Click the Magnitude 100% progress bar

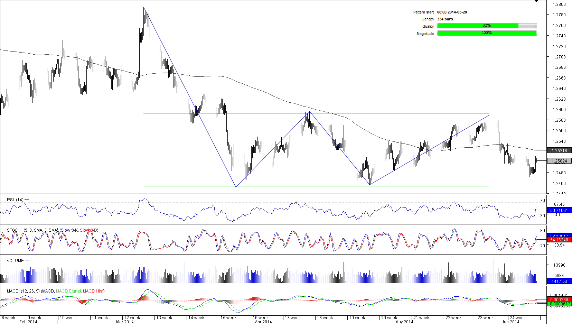point(487,33)
